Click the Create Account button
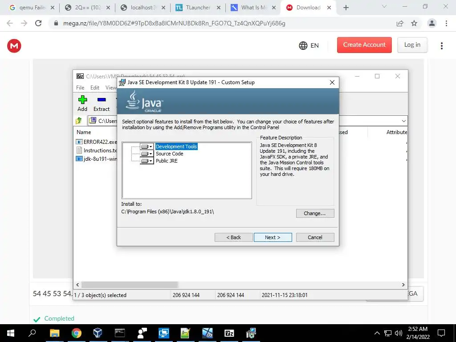This screenshot has height=342, width=456. [364, 45]
